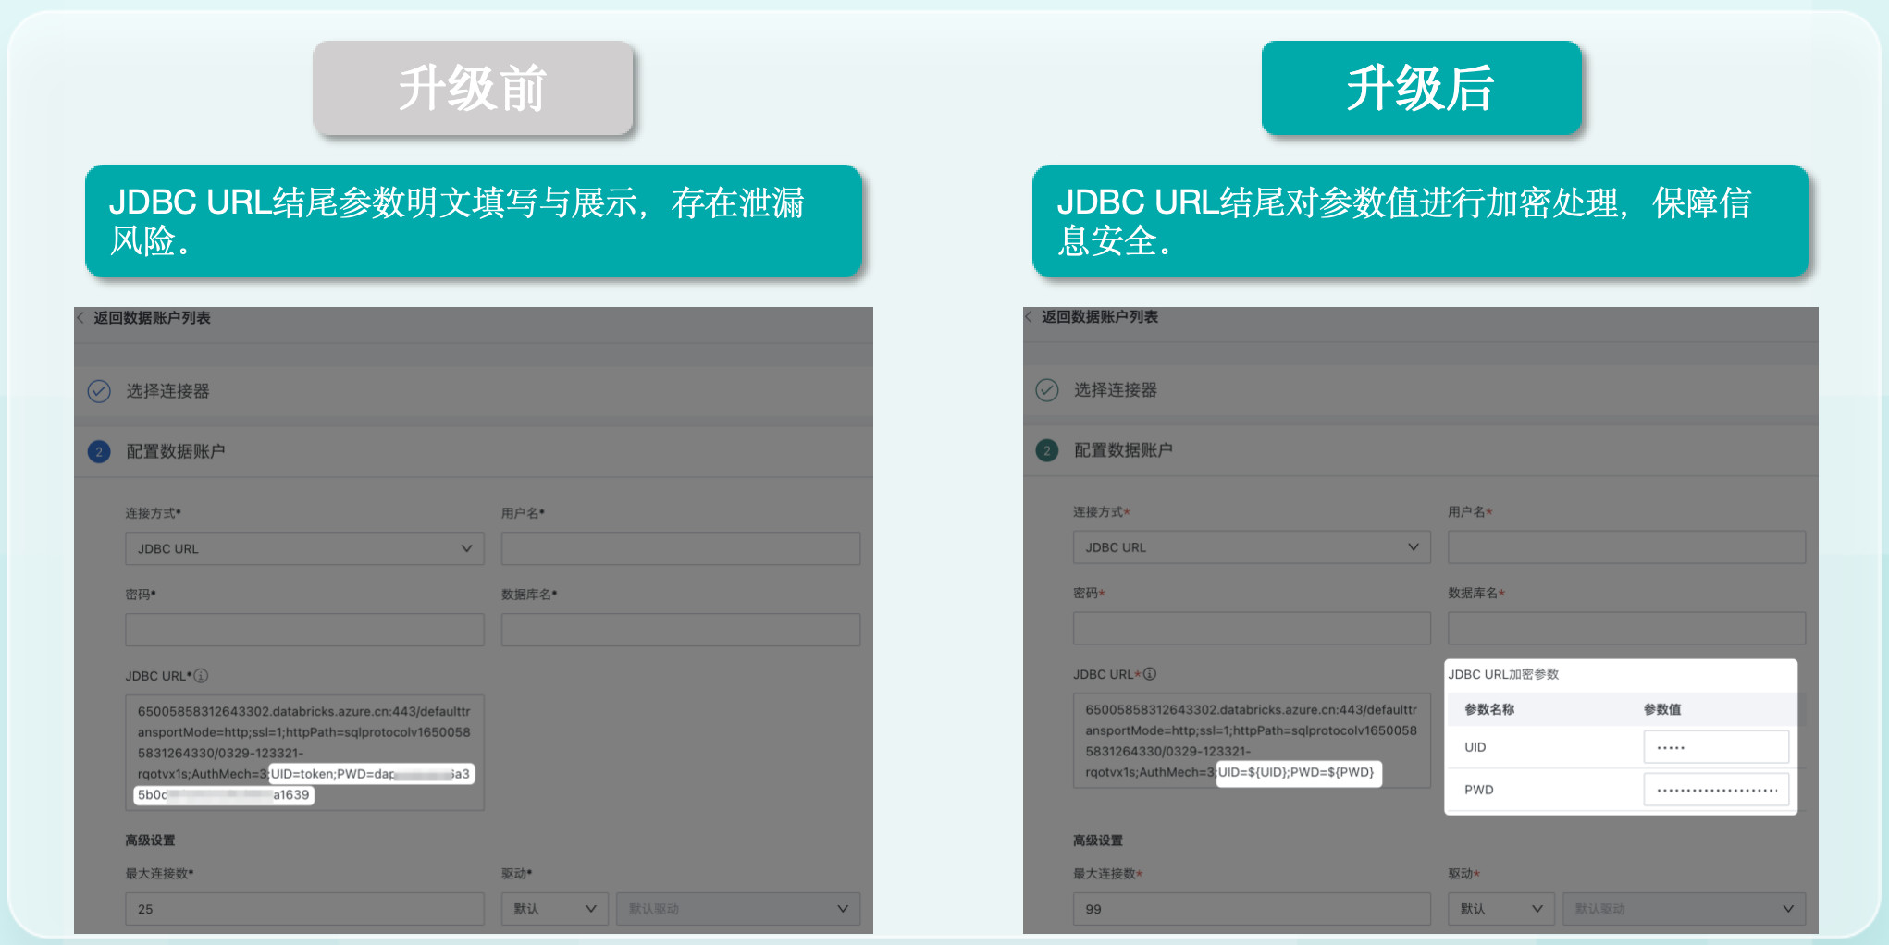The height and width of the screenshot is (945, 1889).
Task: Expand the left 驱动 默认 dropdown
Action: click(554, 909)
